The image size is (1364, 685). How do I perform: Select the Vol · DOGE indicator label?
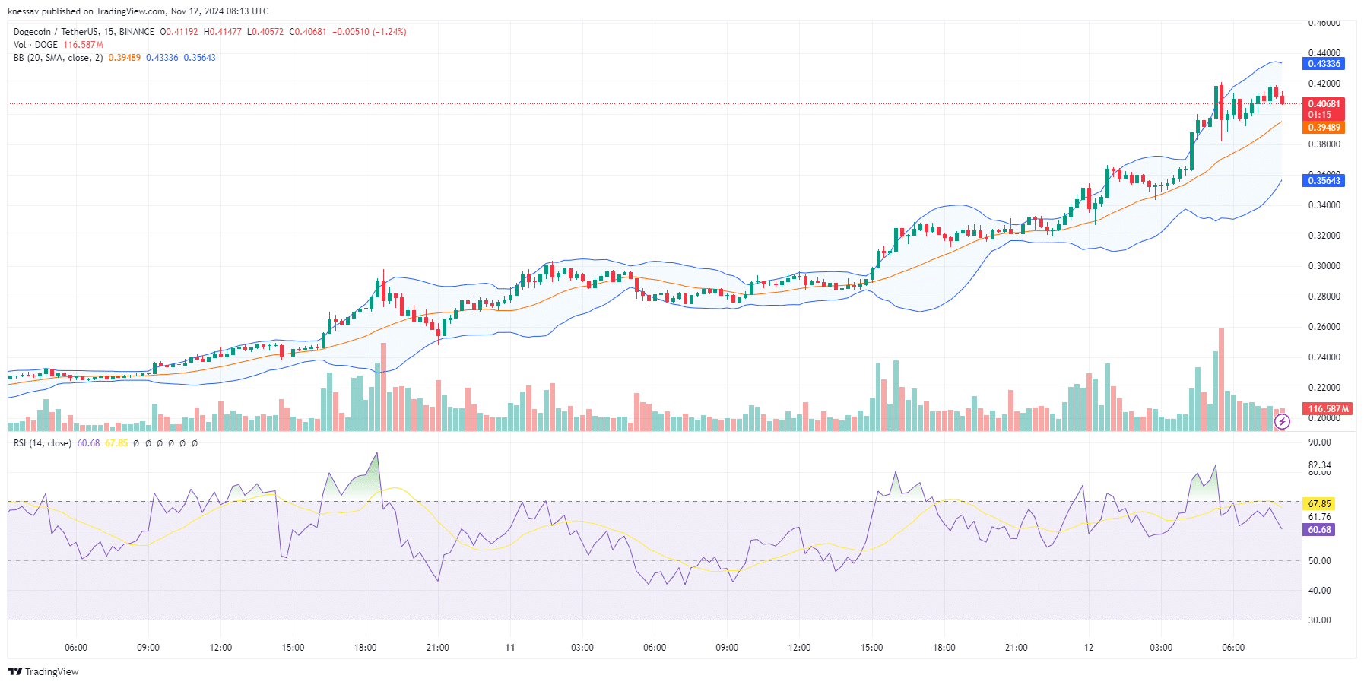click(x=36, y=45)
